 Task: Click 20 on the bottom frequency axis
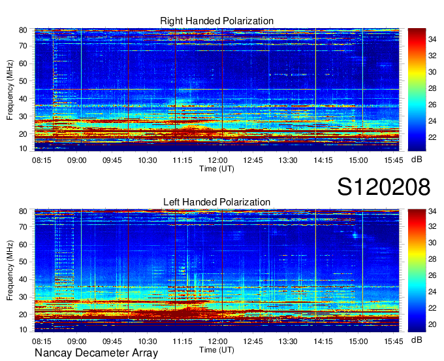coord(23,315)
